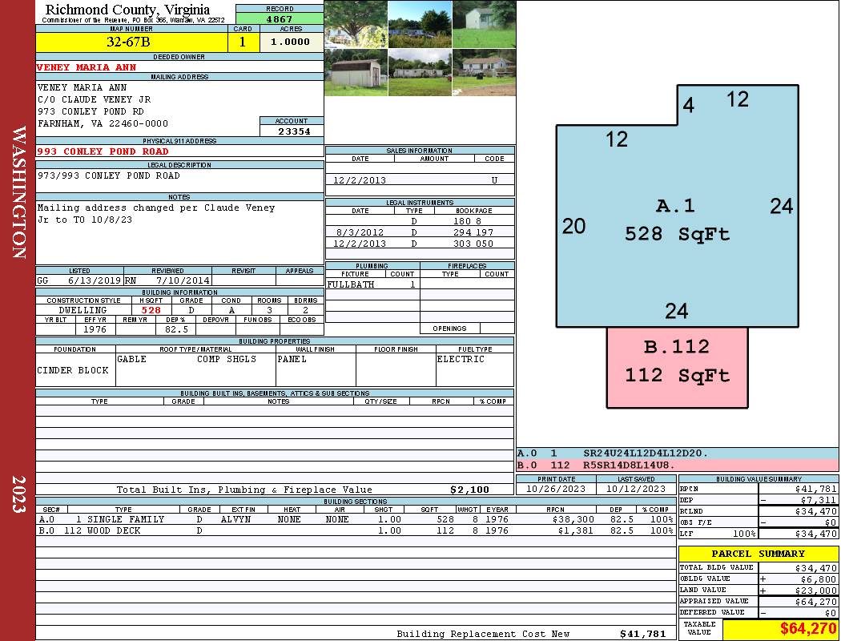This screenshot has width=841, height=641.
Task: Click the green record number 4867 field
Action: [280, 19]
